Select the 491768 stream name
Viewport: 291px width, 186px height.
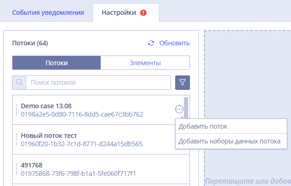(x=32, y=165)
